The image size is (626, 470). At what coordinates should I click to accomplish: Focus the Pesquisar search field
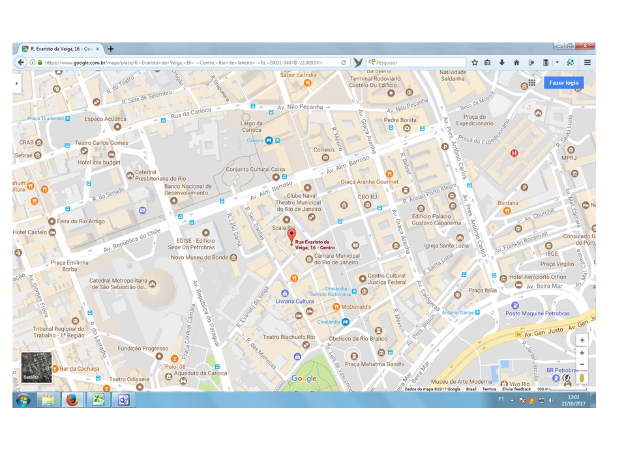416,63
